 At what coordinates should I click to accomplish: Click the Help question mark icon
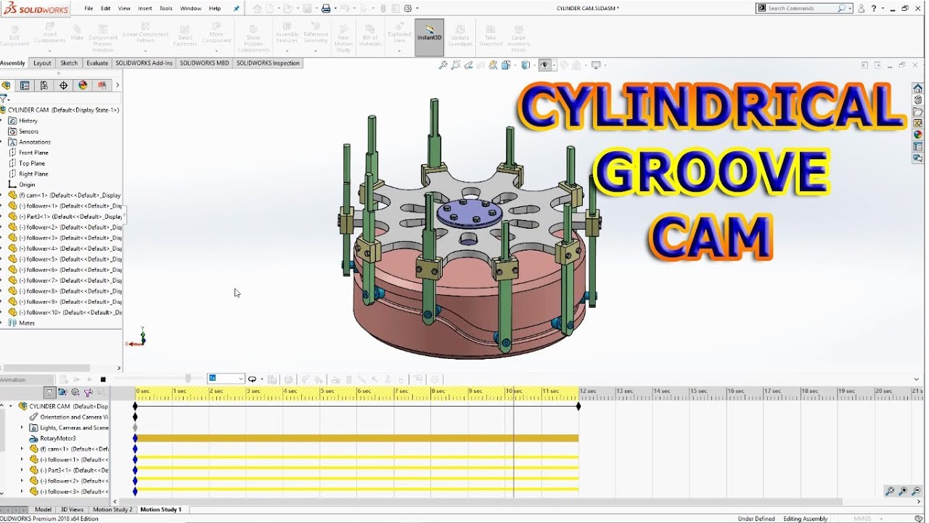coord(874,9)
